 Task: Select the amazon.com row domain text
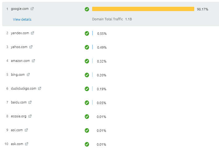(x=20, y=61)
